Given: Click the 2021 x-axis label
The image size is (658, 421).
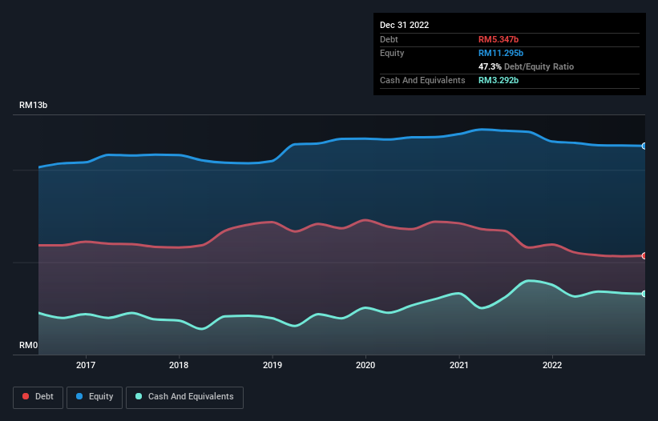Looking at the screenshot, I should [x=459, y=365].
